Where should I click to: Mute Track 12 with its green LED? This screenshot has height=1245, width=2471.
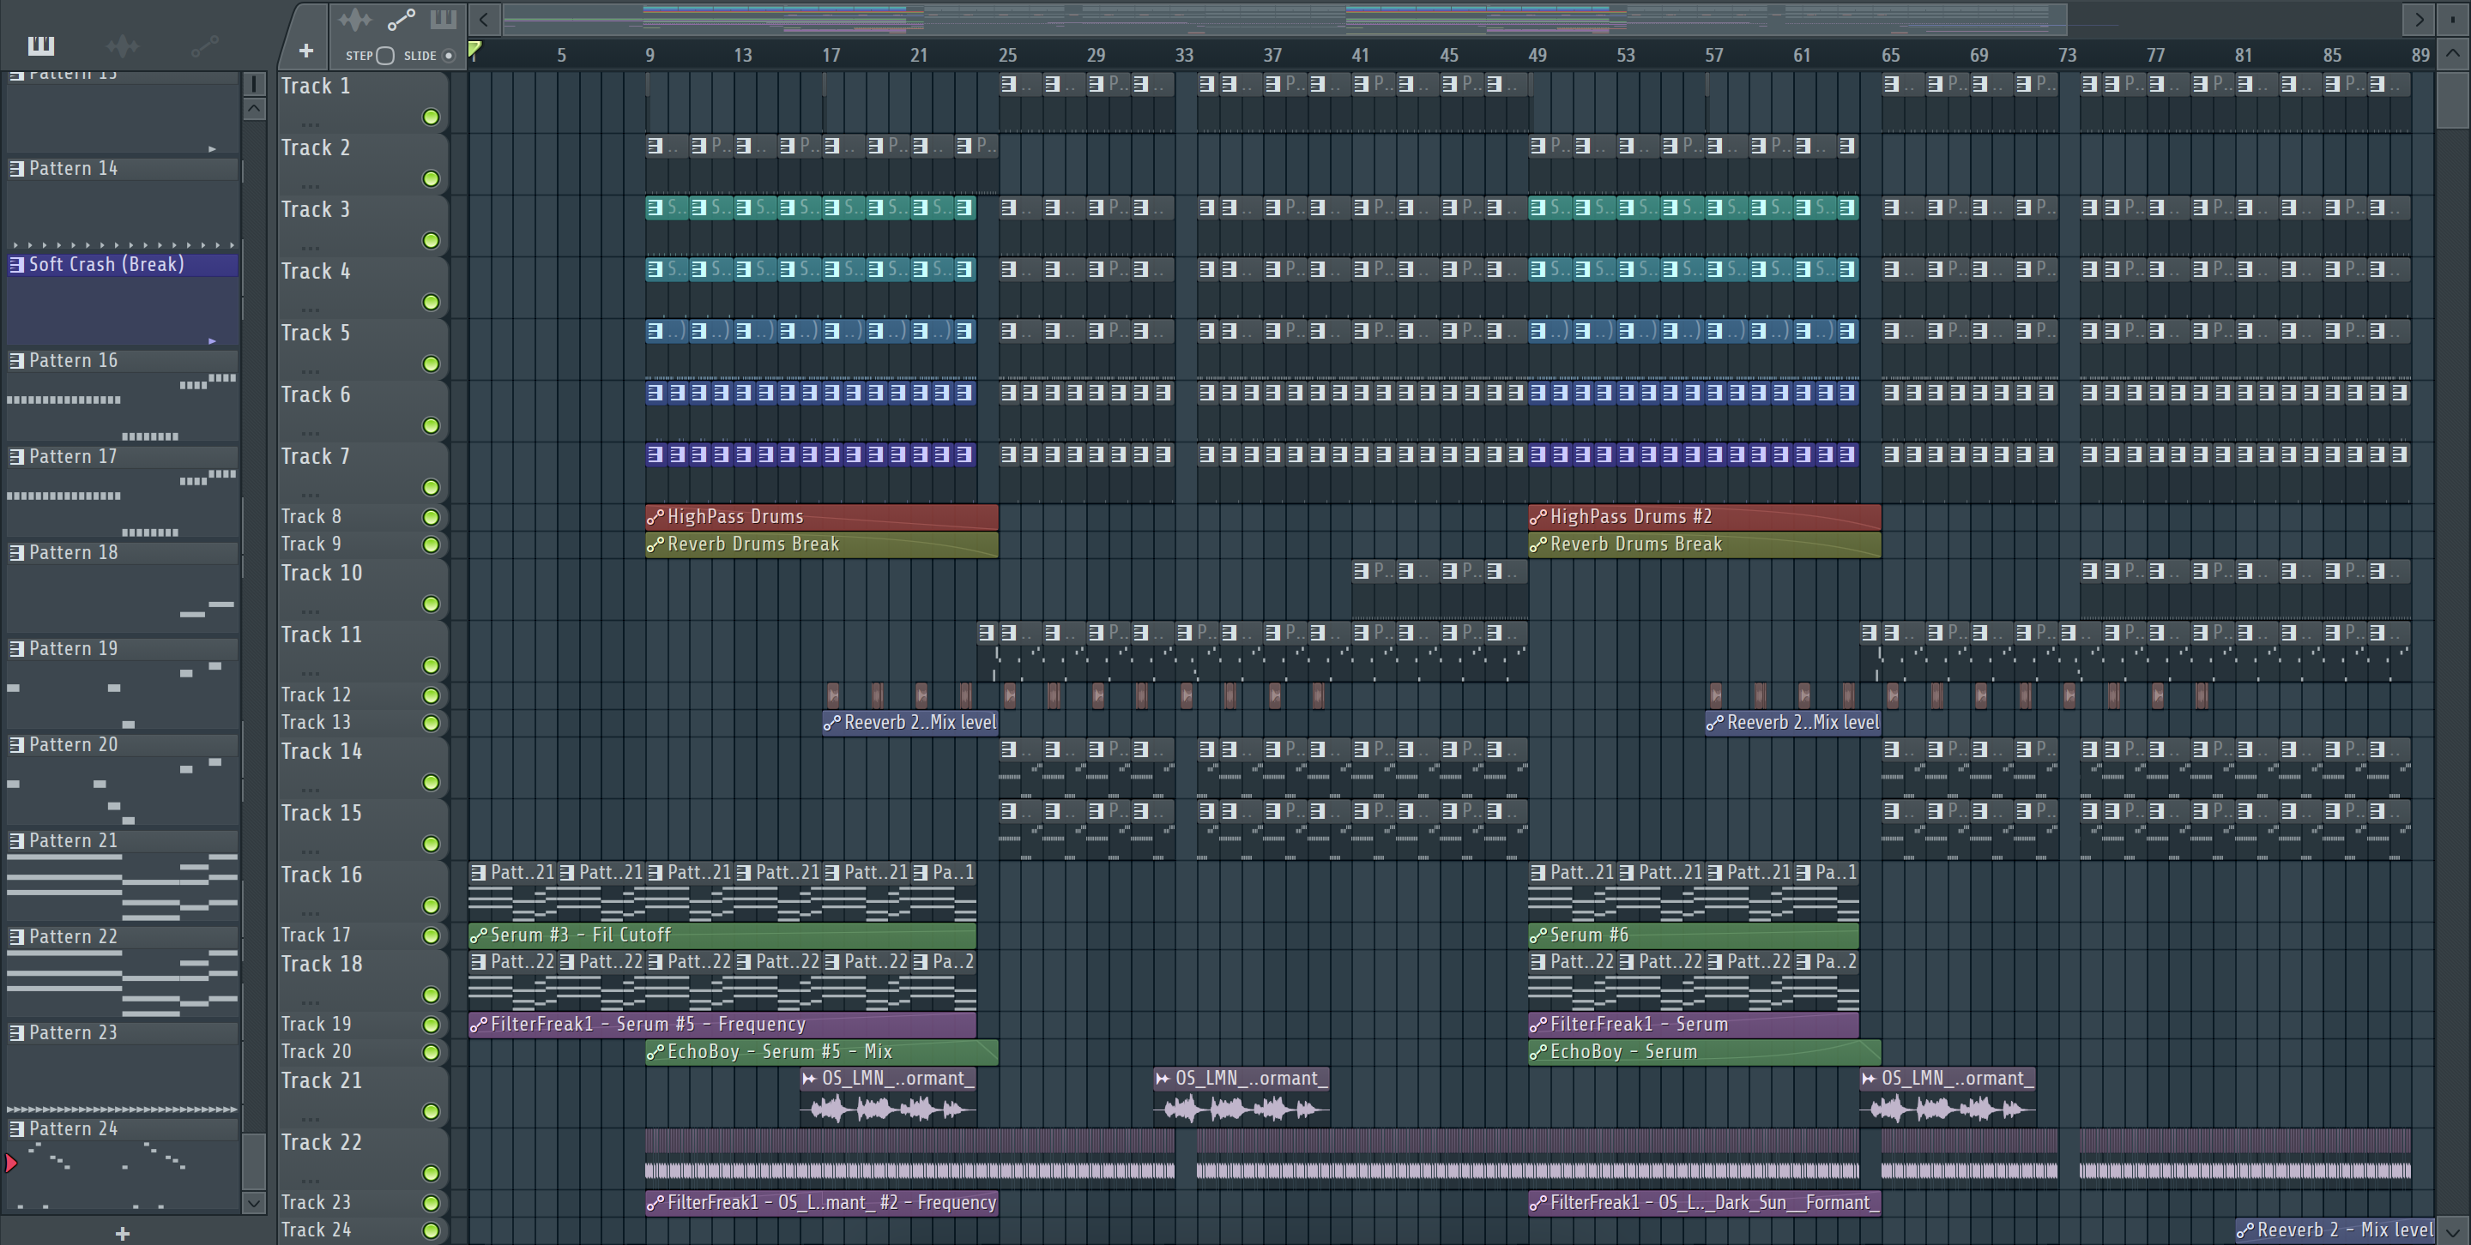click(432, 696)
